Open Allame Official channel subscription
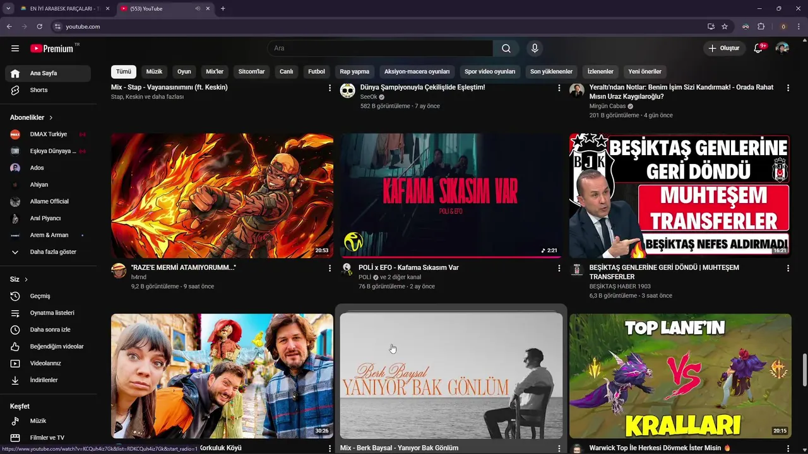 48,202
